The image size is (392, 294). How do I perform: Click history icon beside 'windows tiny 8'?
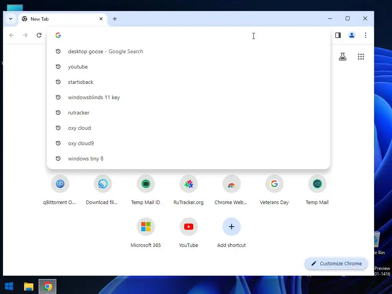(x=58, y=158)
